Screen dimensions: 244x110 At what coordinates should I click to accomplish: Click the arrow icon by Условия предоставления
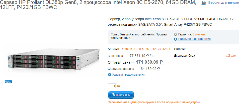(109, 75)
